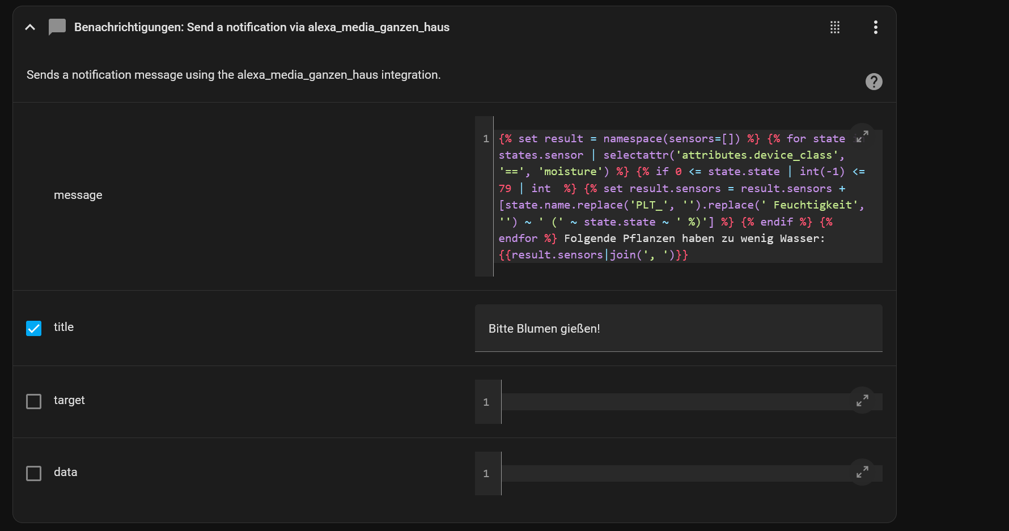1009x531 pixels.
Task: Click the chat bubble notification icon
Action: [x=57, y=27]
